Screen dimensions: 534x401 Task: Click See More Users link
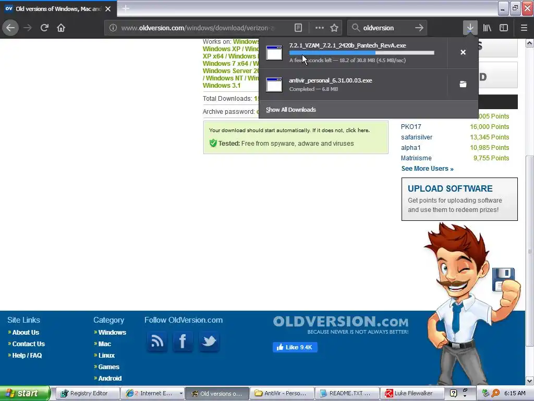[428, 169]
